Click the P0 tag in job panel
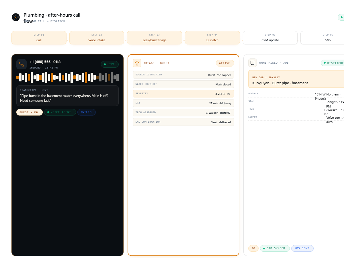Screen dimensions: 344x258 [253, 248]
